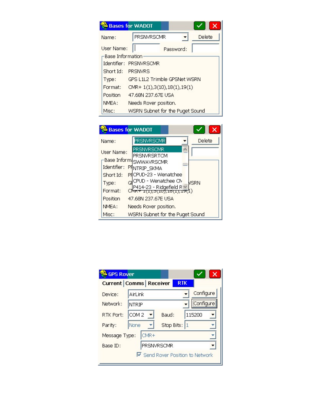
Task: Select P414-23 - Ridgefield entry in list
Action: [157, 187]
